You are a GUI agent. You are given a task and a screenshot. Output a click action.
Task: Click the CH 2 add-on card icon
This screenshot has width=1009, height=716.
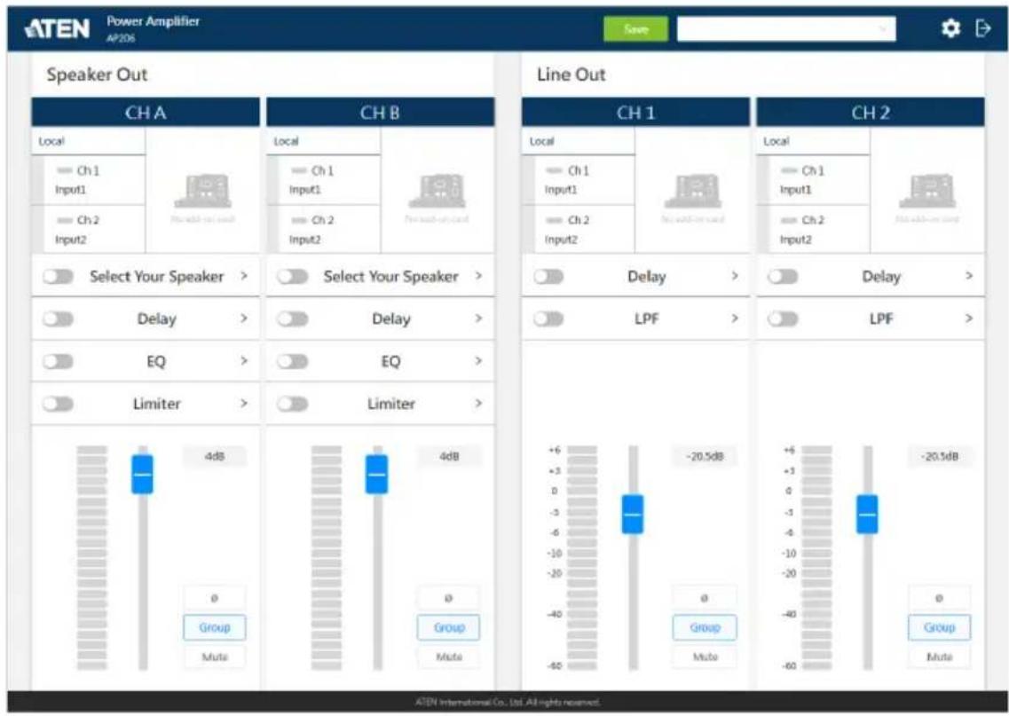point(927,191)
